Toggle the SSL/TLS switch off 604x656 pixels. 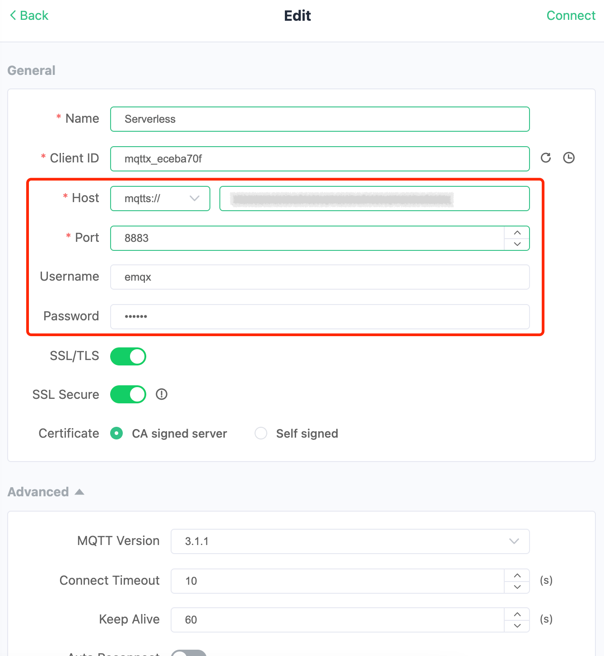click(128, 356)
